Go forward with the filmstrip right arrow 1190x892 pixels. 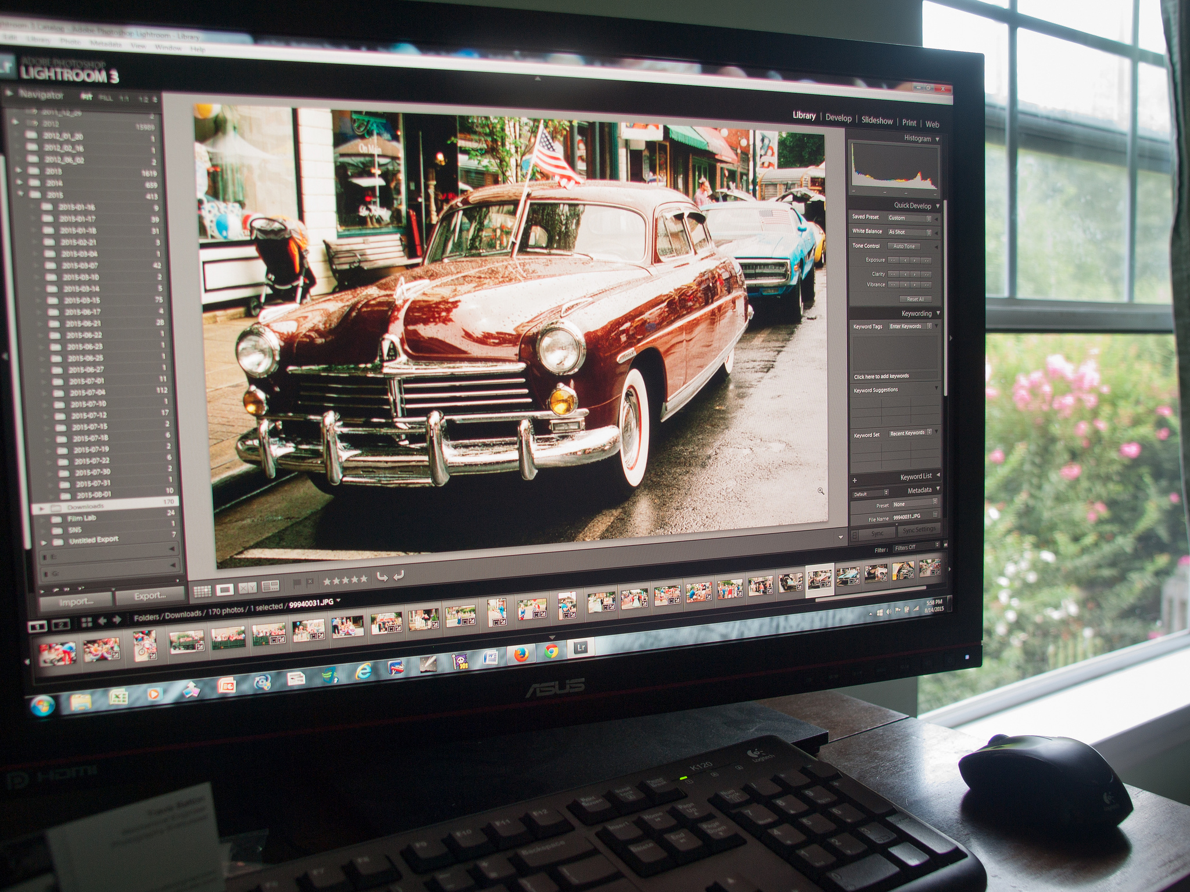click(x=117, y=620)
